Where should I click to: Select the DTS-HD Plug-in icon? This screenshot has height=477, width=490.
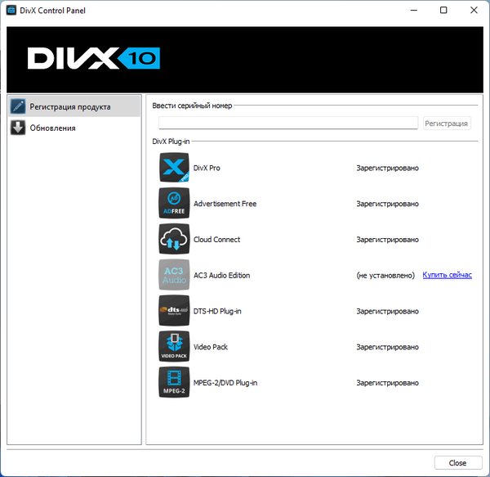[x=173, y=311]
